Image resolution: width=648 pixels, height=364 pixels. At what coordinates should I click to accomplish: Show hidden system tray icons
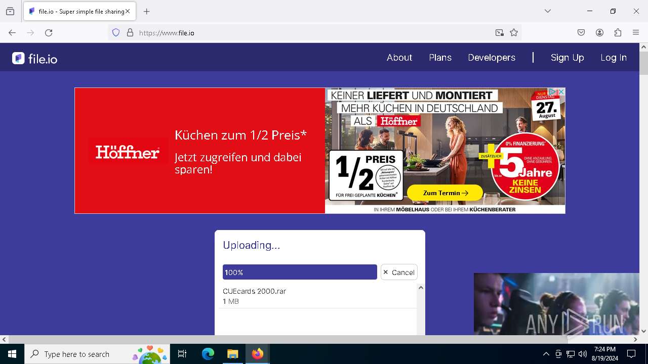pyautogui.click(x=546, y=354)
